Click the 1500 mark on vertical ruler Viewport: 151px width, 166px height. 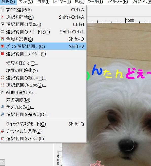pos(58,158)
